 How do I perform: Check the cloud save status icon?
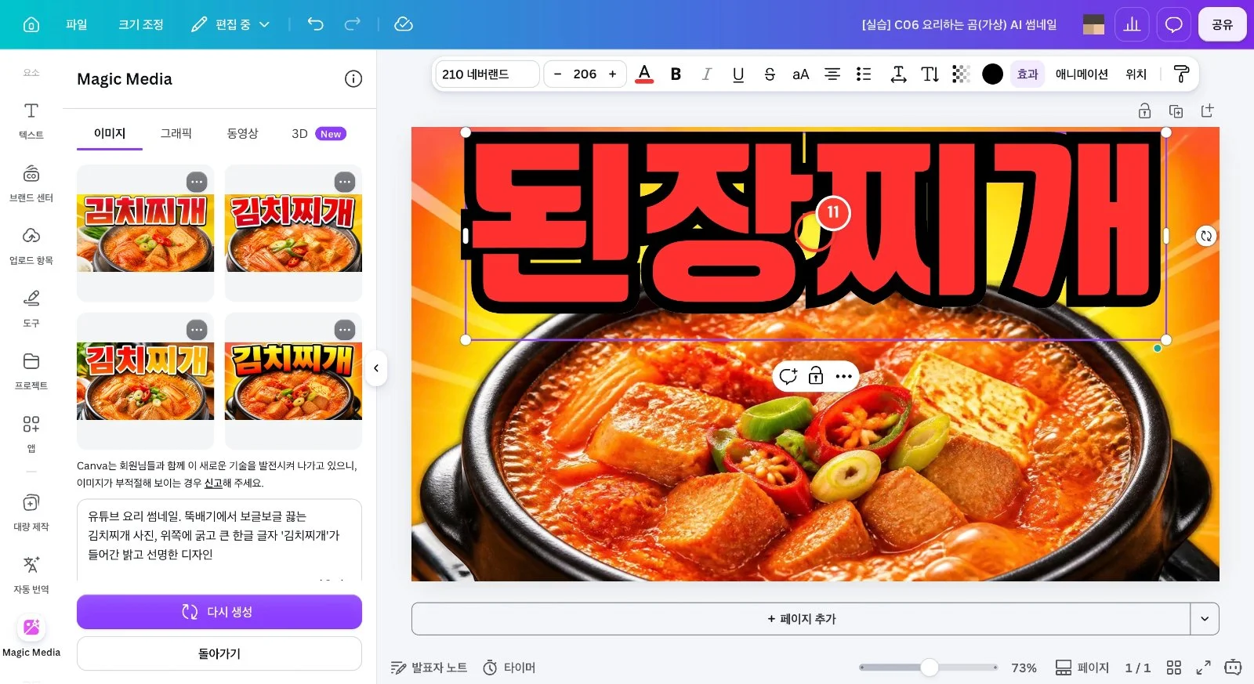click(x=404, y=24)
